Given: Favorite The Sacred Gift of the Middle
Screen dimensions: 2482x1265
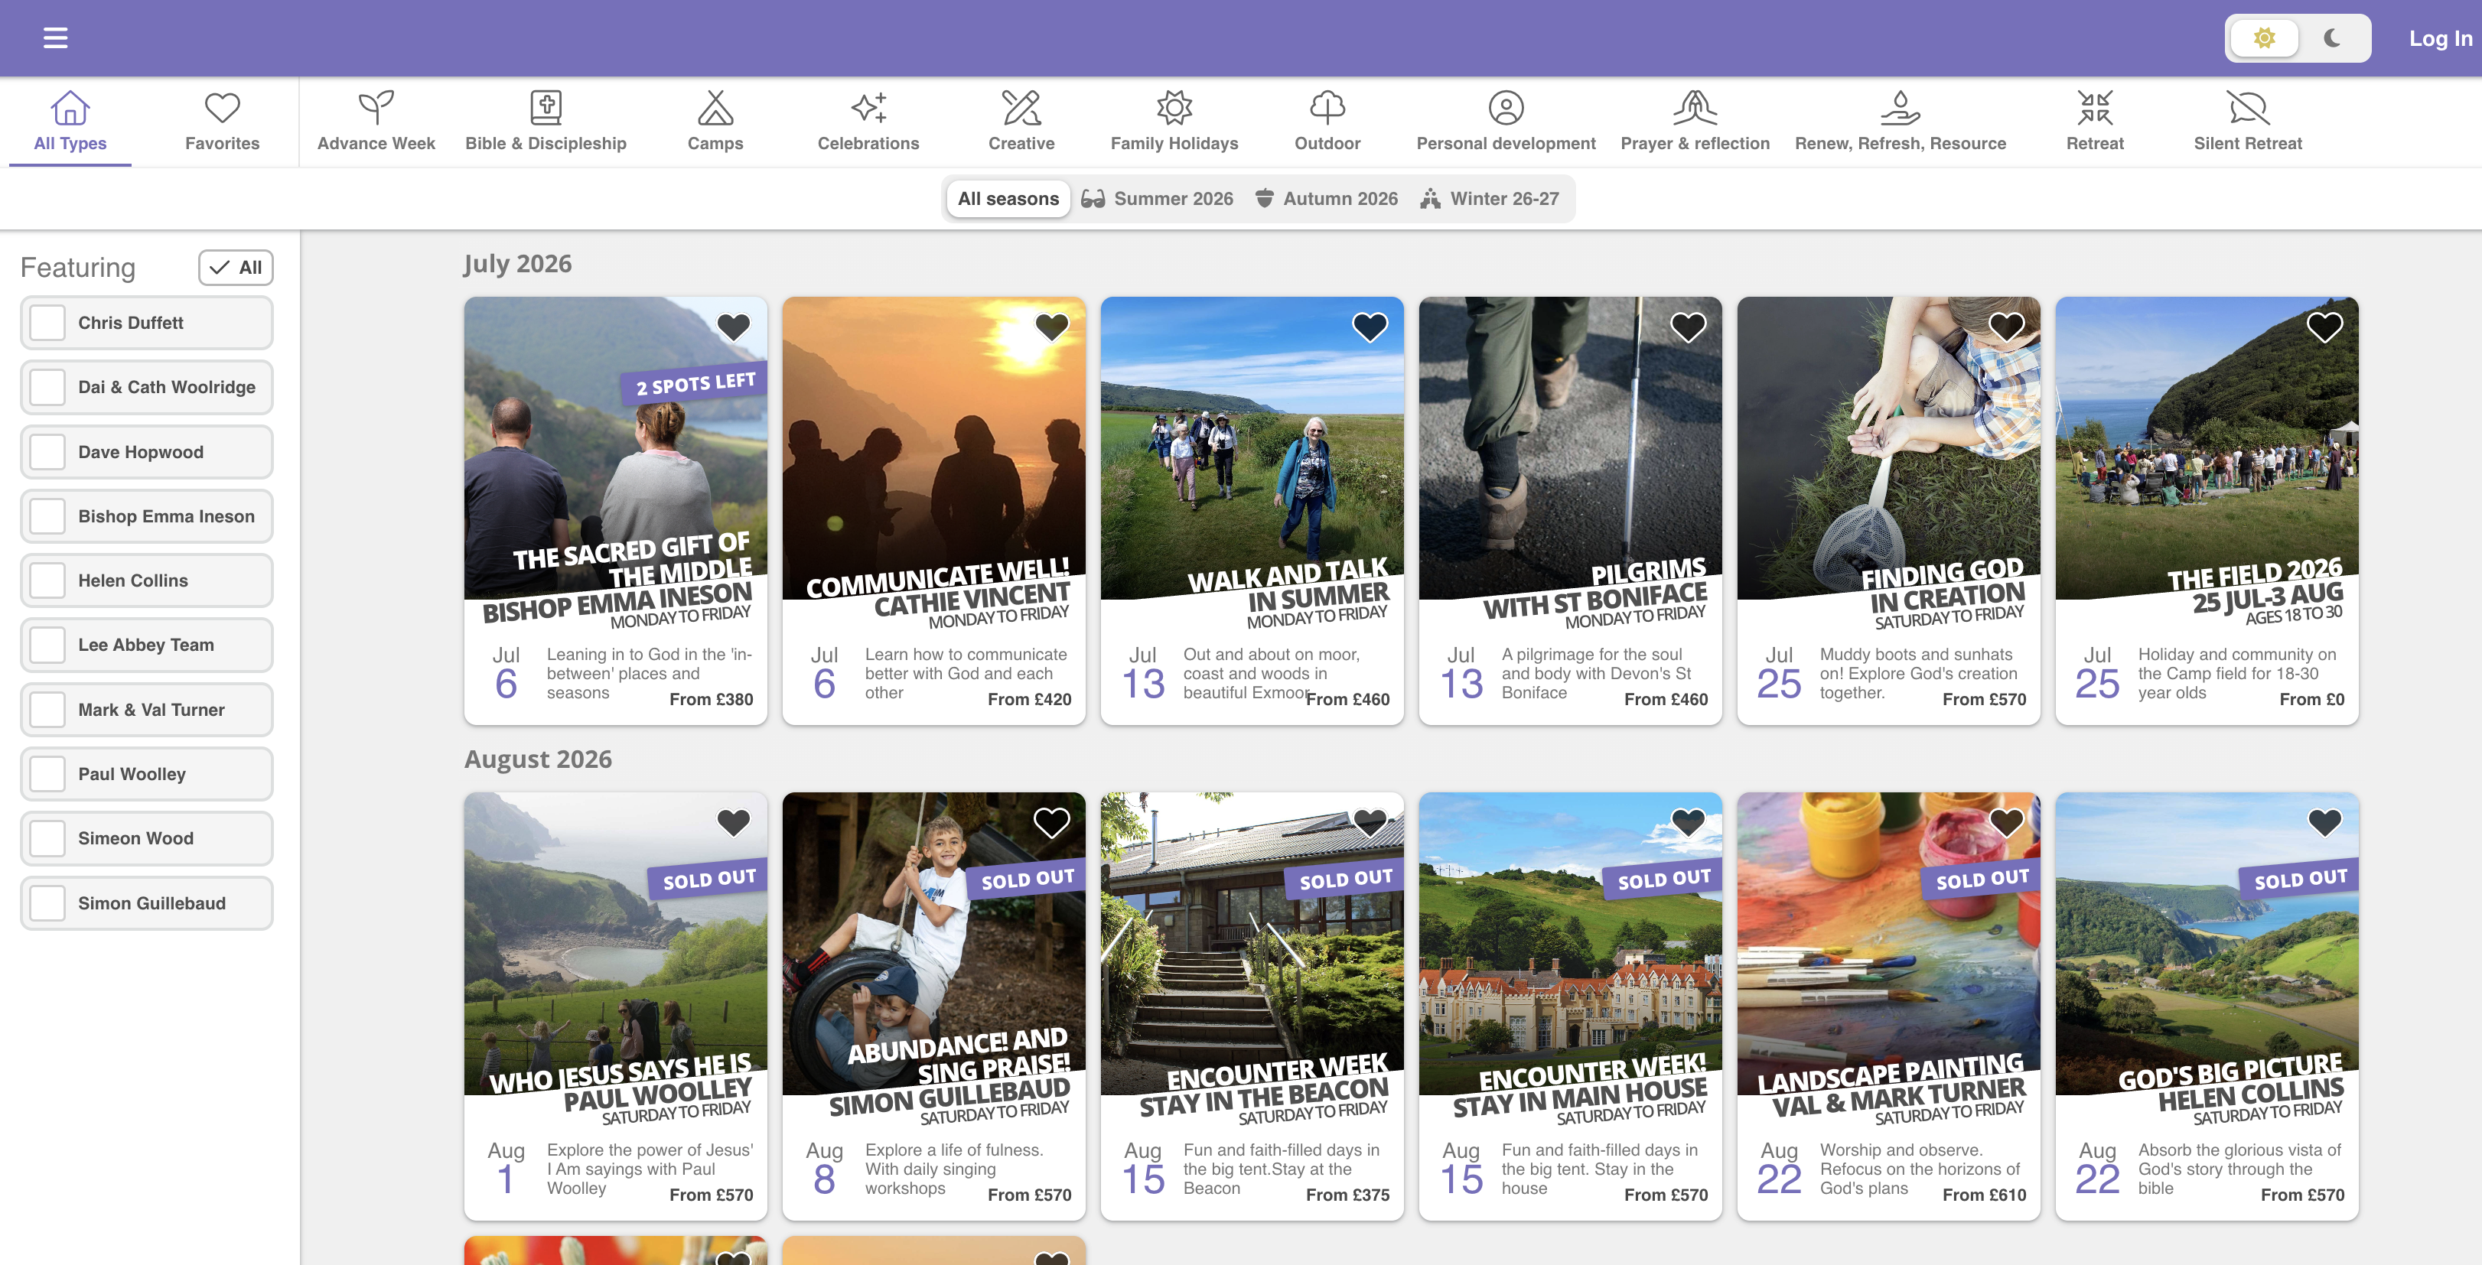Looking at the screenshot, I should [733, 327].
